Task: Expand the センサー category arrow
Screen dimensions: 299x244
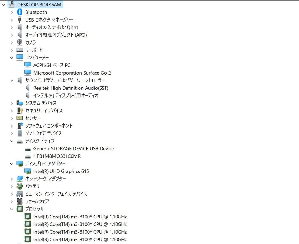Action: [x=12, y=118]
